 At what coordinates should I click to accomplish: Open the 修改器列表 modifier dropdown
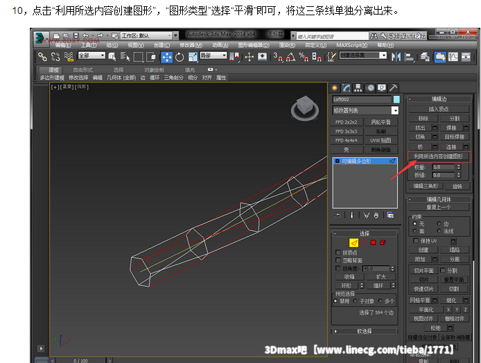click(365, 110)
